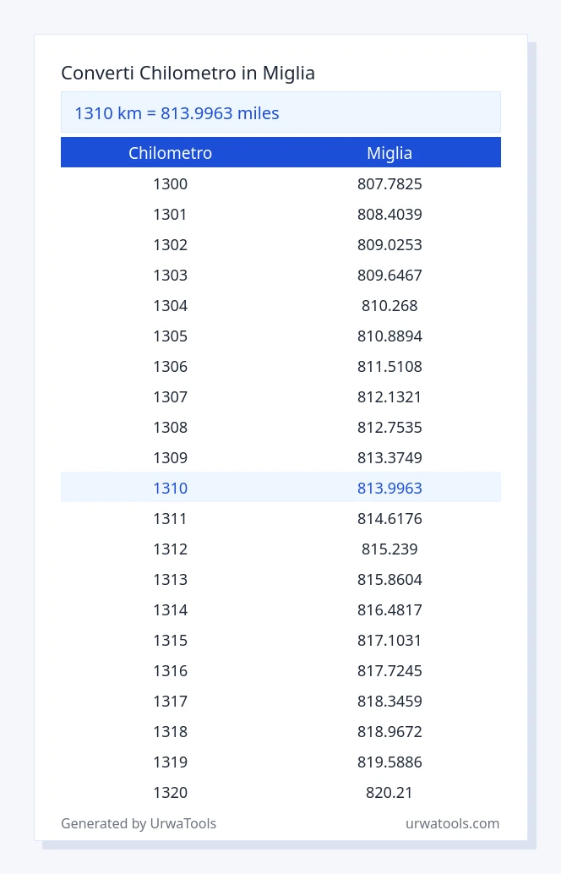Select the 818.3459 miles cell
The image size is (561, 874).
pos(389,701)
